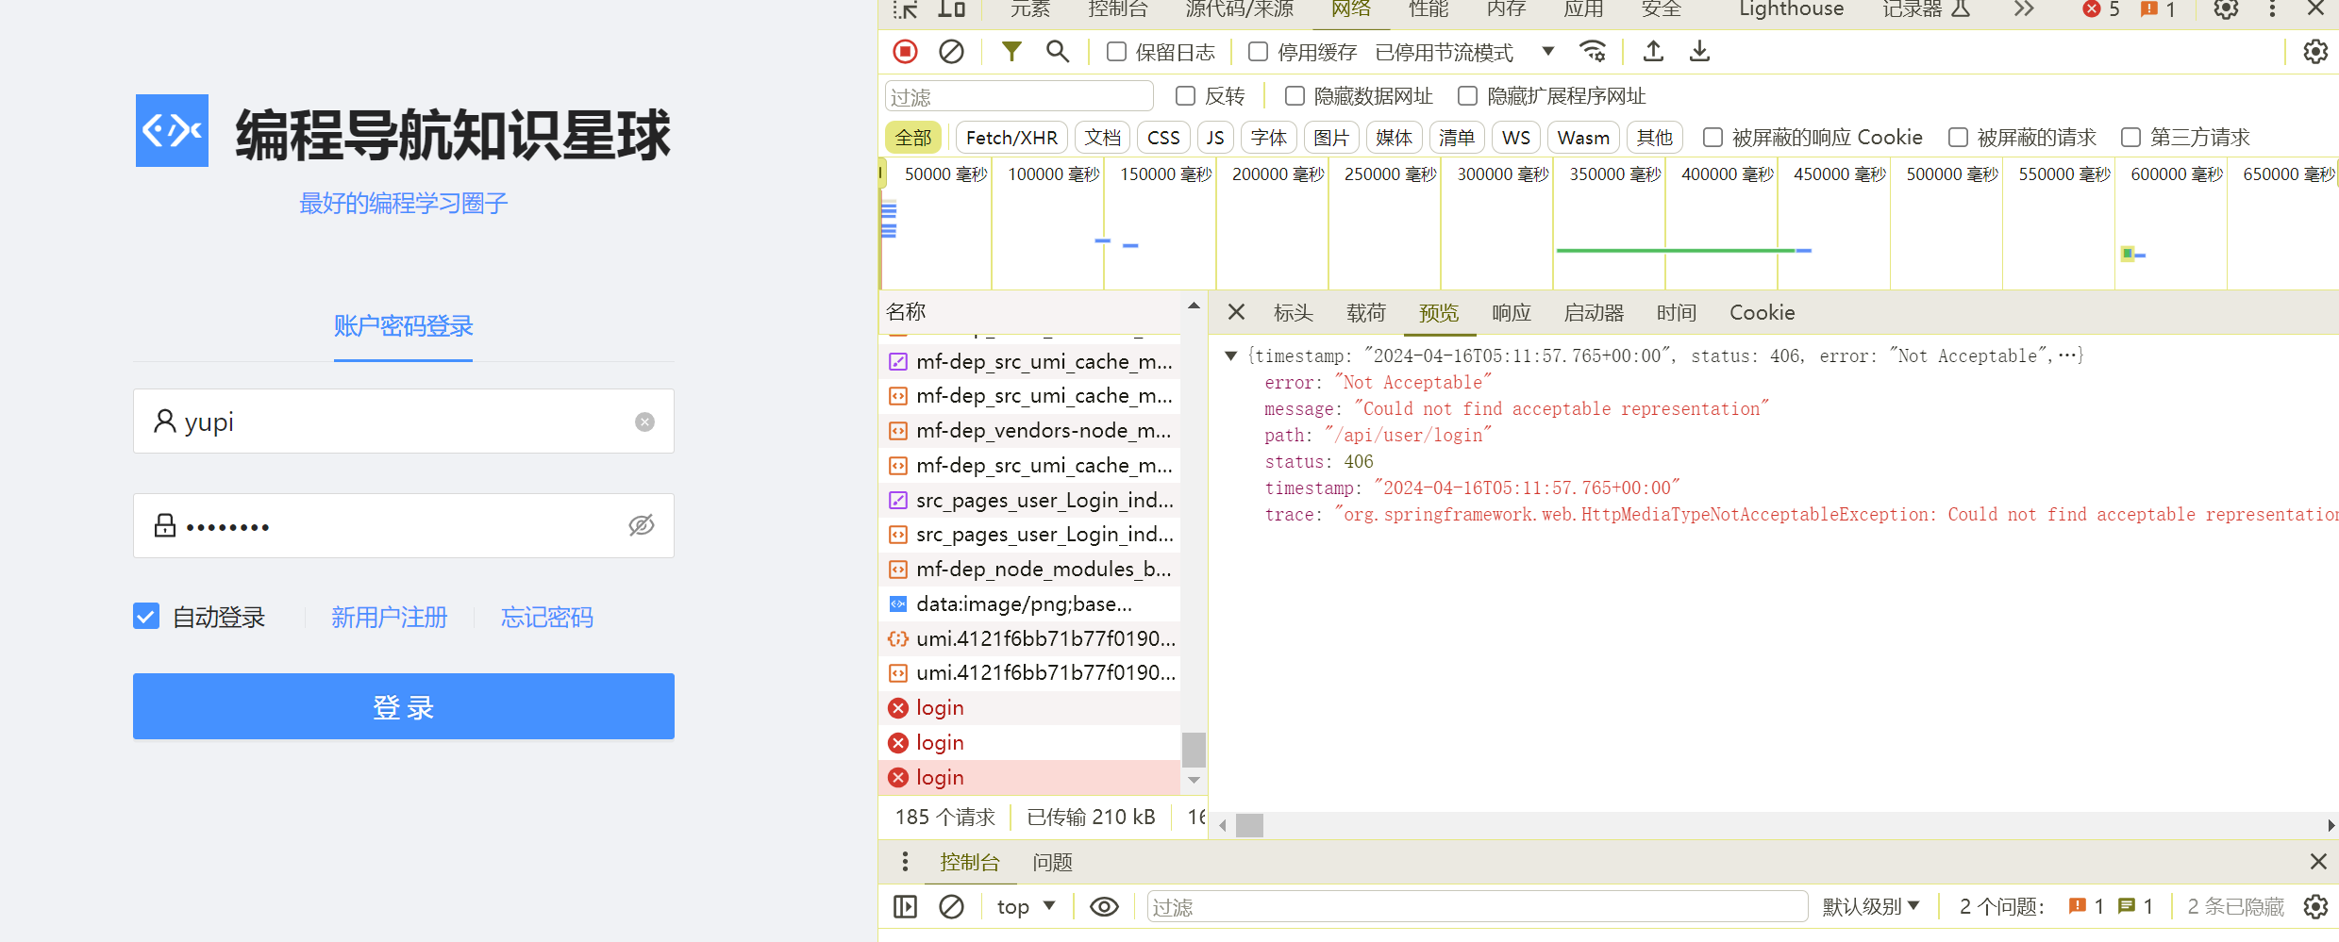
Task: Filter requests by WS type
Action: [x=1515, y=138]
